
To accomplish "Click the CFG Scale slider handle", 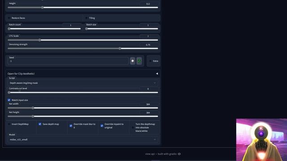I will 40,40.
